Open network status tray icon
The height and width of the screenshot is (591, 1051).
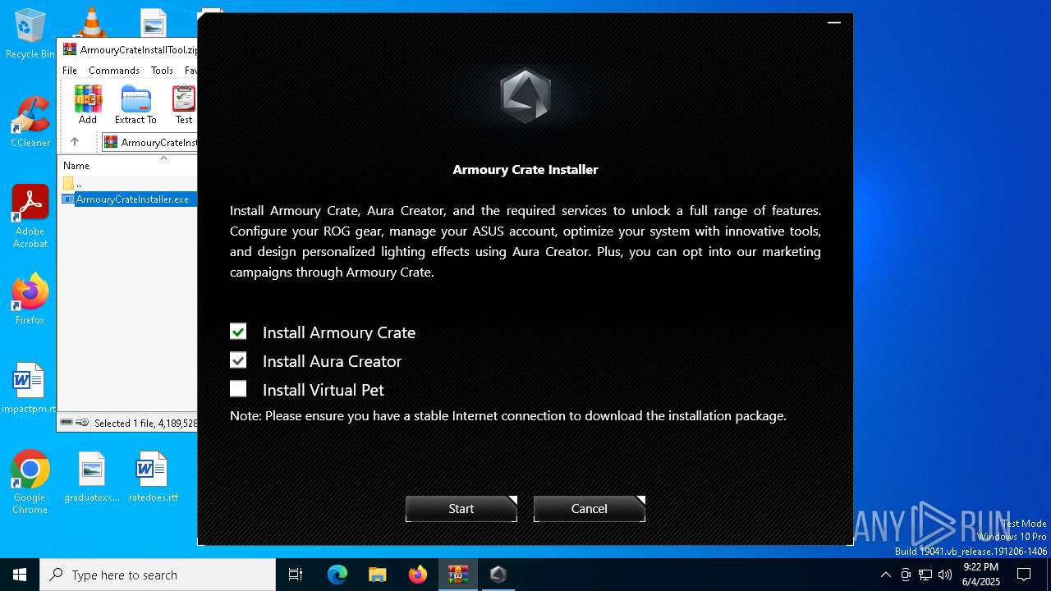point(925,575)
